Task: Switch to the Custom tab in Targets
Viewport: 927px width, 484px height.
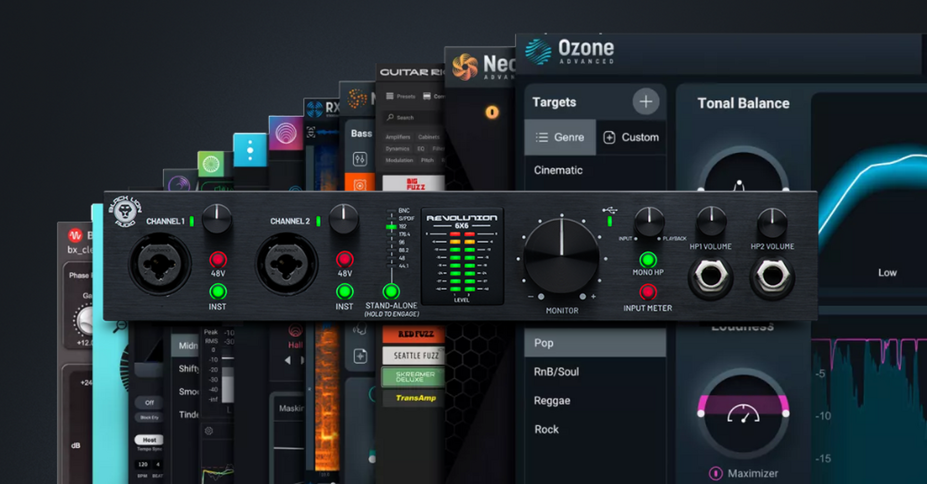Action: point(631,137)
